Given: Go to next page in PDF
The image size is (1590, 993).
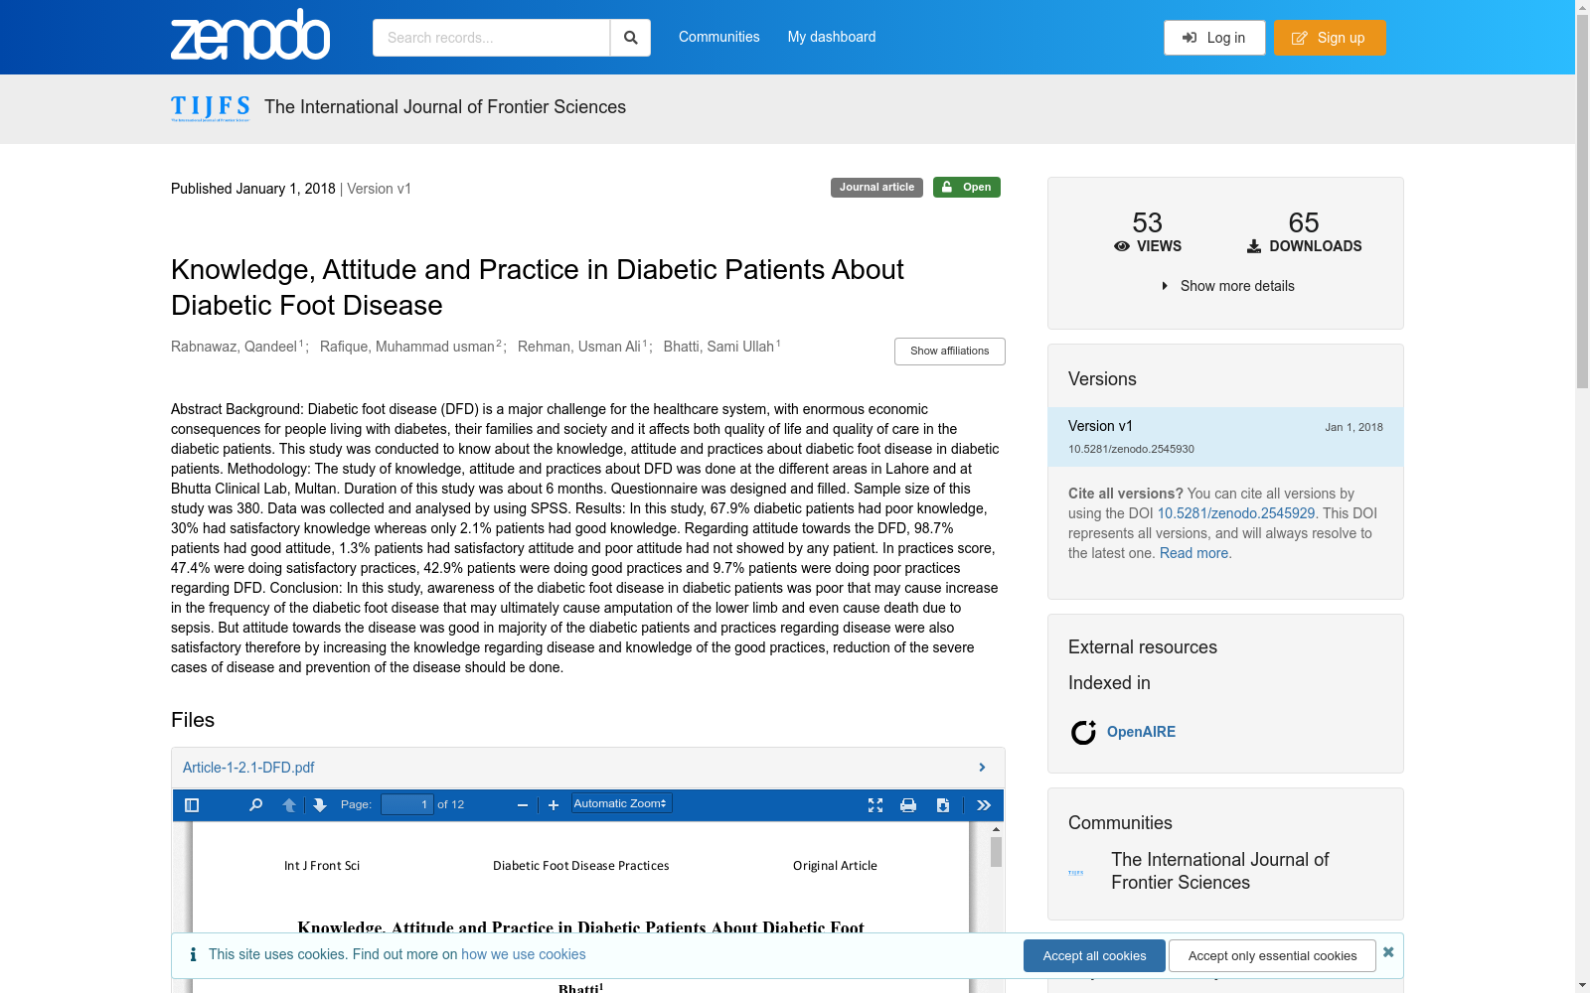Looking at the screenshot, I should pyautogui.click(x=320, y=805).
